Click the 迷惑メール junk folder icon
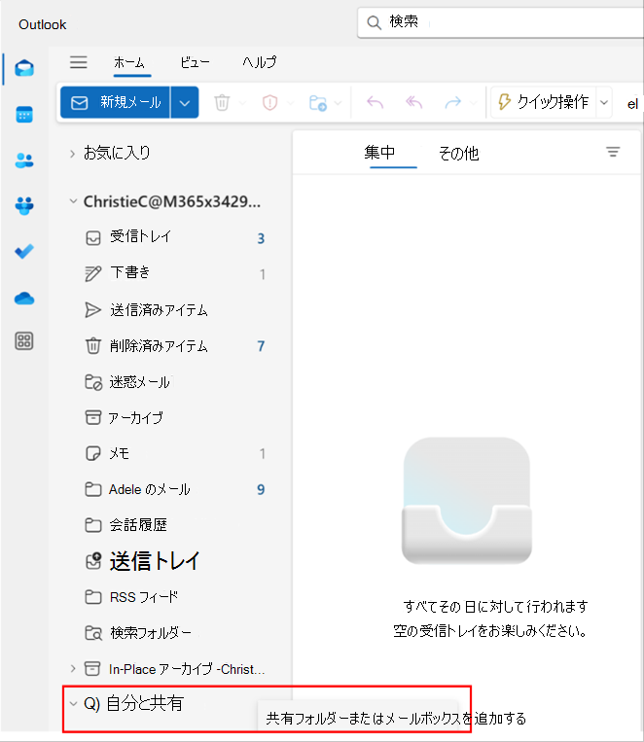 (x=93, y=382)
